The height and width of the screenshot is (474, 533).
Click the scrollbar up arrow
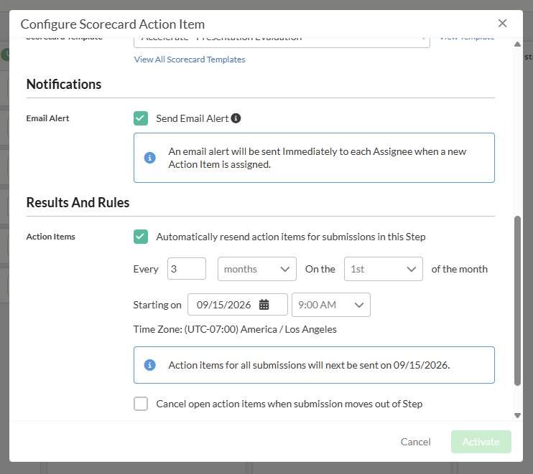pos(517,44)
